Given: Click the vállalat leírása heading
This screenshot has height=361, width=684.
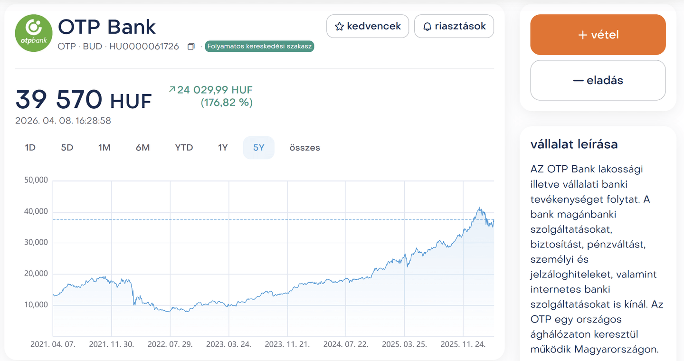Looking at the screenshot, I should 574,144.
